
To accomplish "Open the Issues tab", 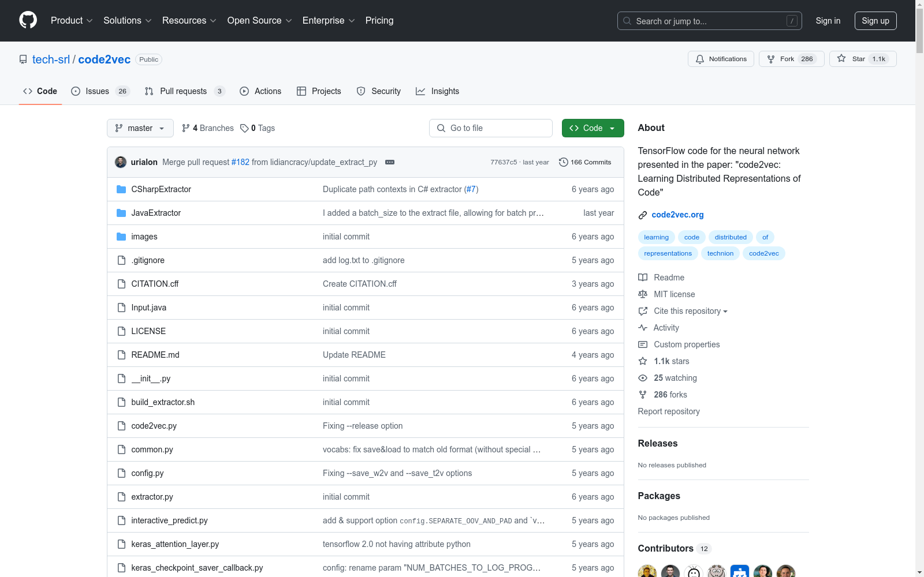I will [x=100, y=91].
